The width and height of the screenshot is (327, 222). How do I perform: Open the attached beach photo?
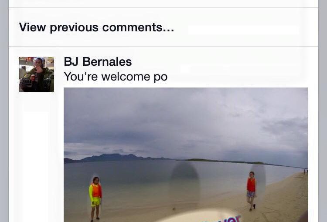pyautogui.click(x=186, y=155)
